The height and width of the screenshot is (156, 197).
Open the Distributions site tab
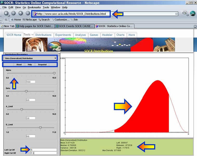point(43,35)
